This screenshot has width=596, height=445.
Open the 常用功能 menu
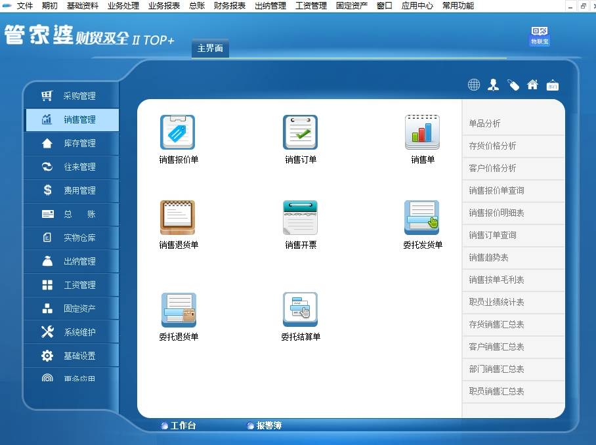point(458,6)
